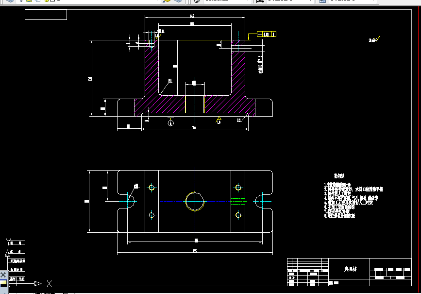
Task: Select the magenta hatch of the left wall
Action: click(x=152, y=70)
